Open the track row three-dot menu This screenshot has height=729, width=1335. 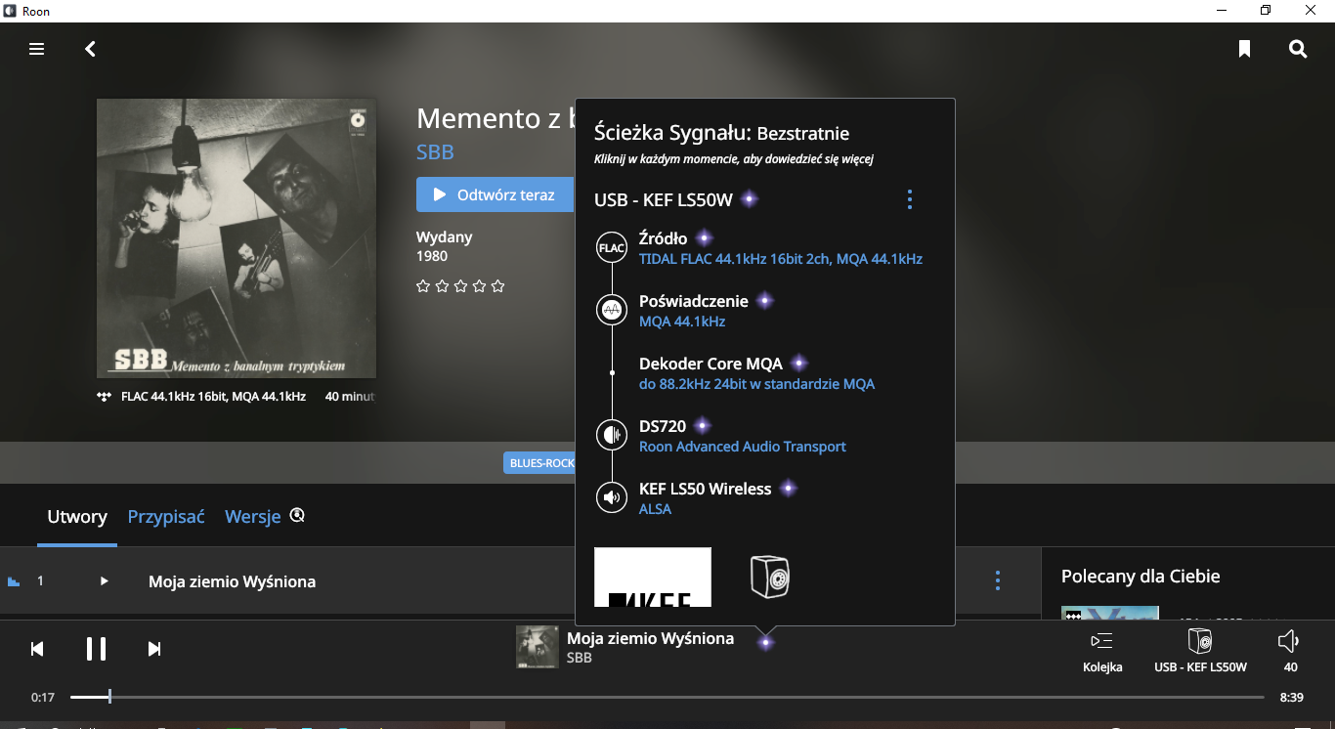(x=998, y=580)
